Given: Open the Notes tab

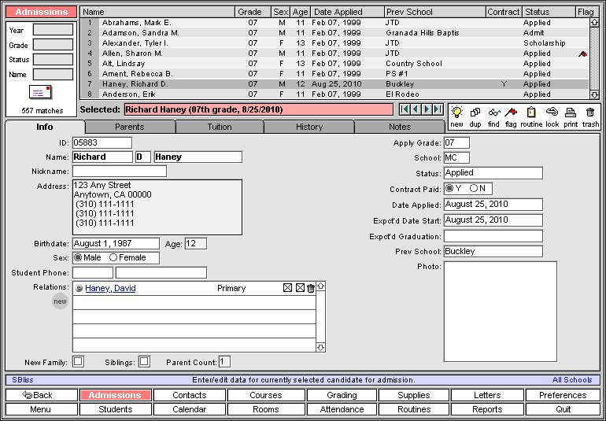Looking at the screenshot, I should click(400, 127).
